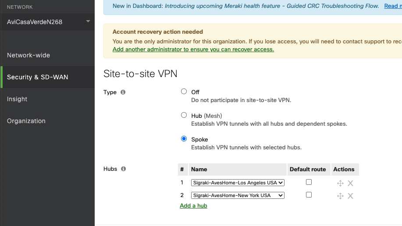Open hub 1 Sigraki-AvesHome-Los Angeles dropdown

(x=238, y=183)
